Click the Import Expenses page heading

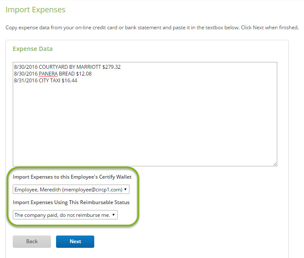click(36, 10)
